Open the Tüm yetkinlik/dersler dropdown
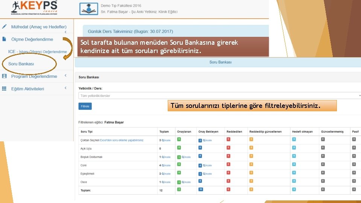 coord(220,95)
